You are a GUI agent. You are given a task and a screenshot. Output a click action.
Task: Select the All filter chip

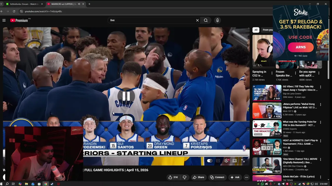pyautogui.click(x=256, y=30)
